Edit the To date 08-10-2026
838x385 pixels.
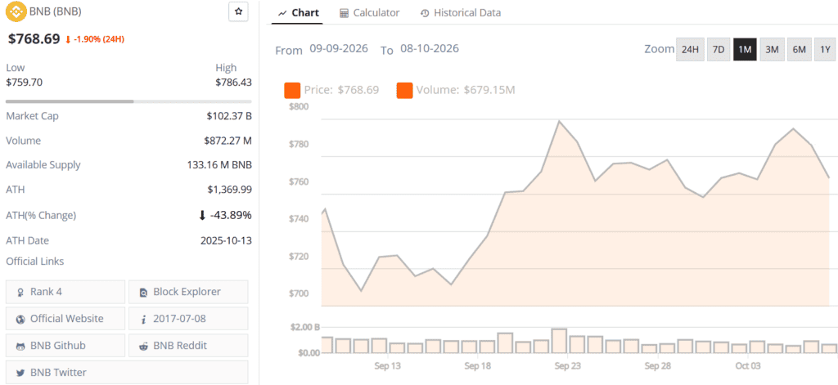point(430,49)
